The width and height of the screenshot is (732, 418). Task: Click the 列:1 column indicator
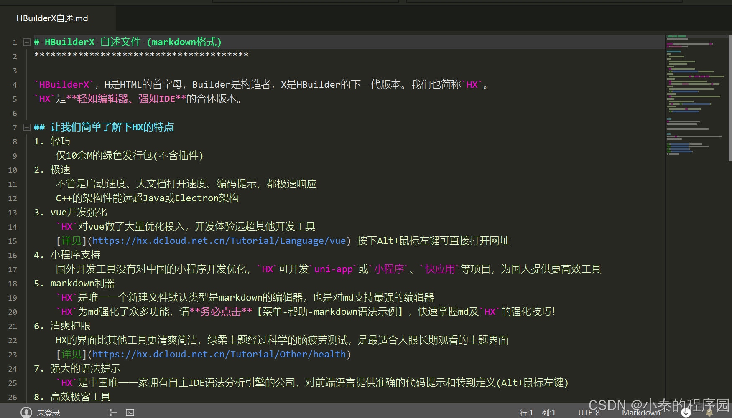[548, 413]
